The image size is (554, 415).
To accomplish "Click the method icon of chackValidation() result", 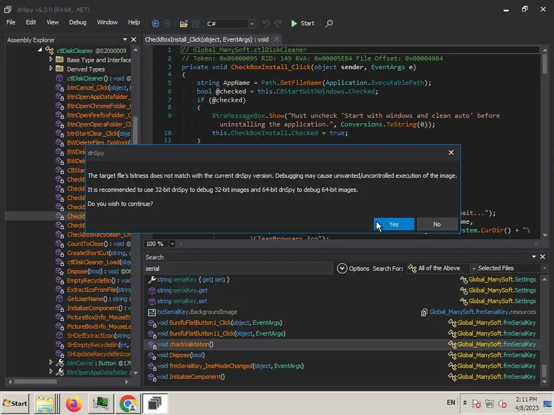I will (152, 345).
